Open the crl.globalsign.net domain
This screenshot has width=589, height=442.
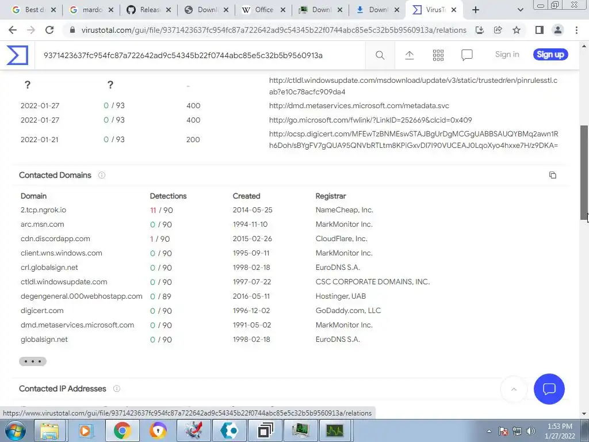(x=49, y=268)
